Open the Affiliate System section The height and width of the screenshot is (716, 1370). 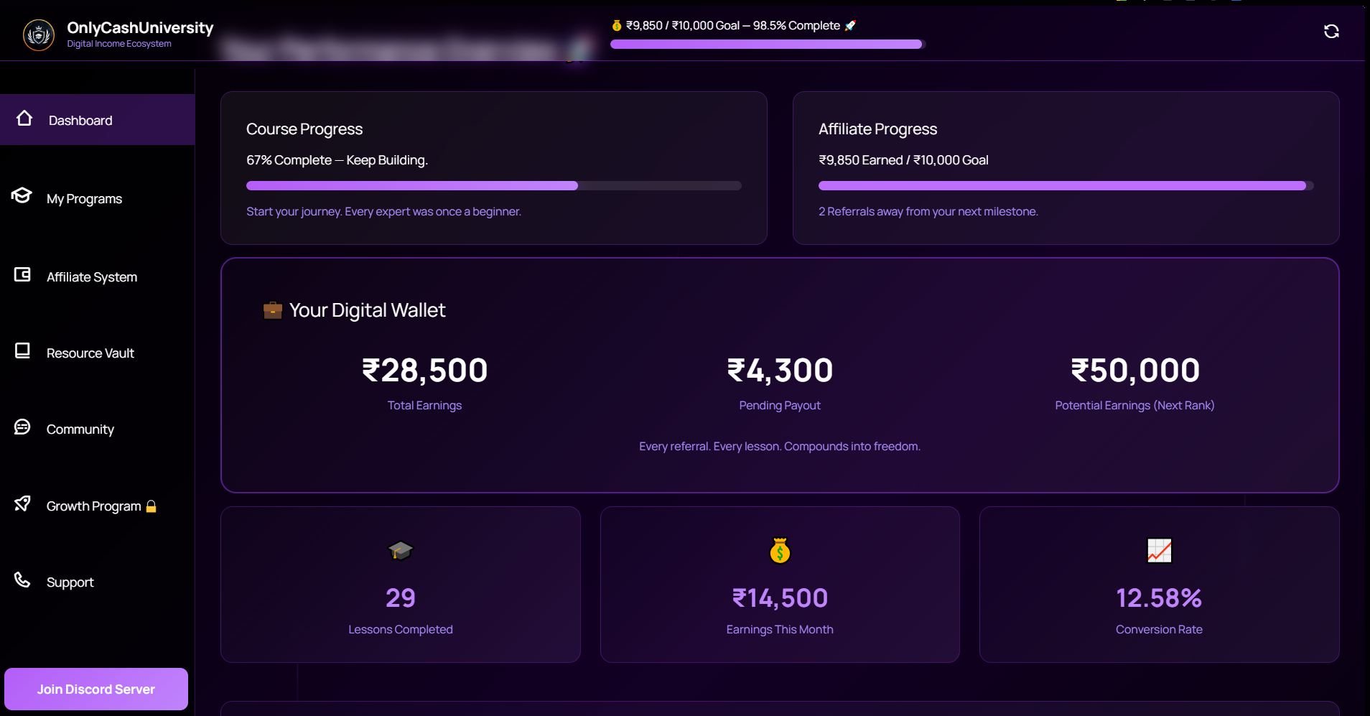[92, 277]
